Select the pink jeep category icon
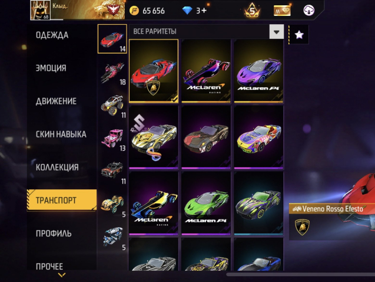The image size is (375, 282). point(112,139)
